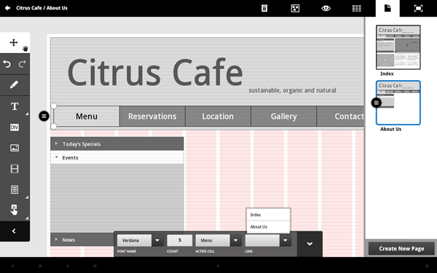Click the undo arrow
The width and height of the screenshot is (437, 273).
click(7, 64)
